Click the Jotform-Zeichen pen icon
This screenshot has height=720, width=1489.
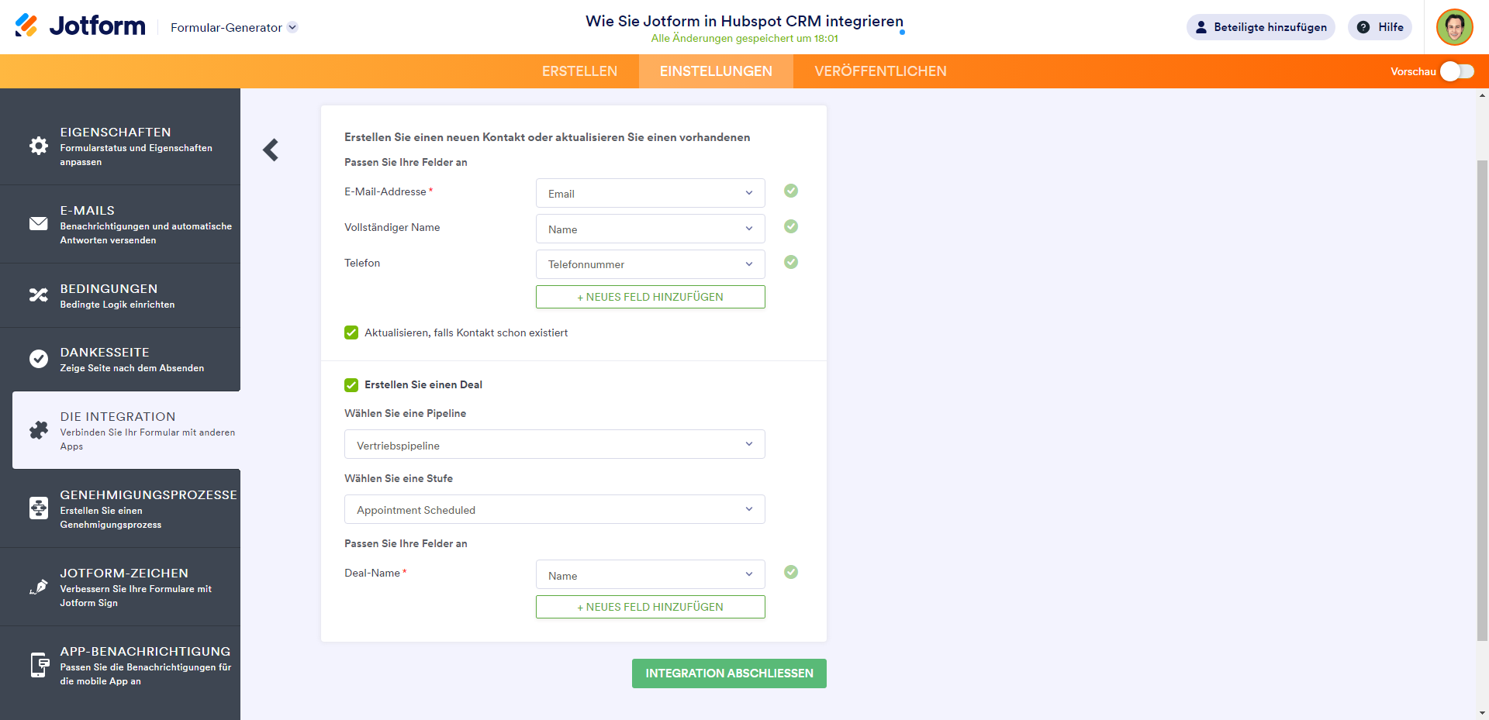38,587
